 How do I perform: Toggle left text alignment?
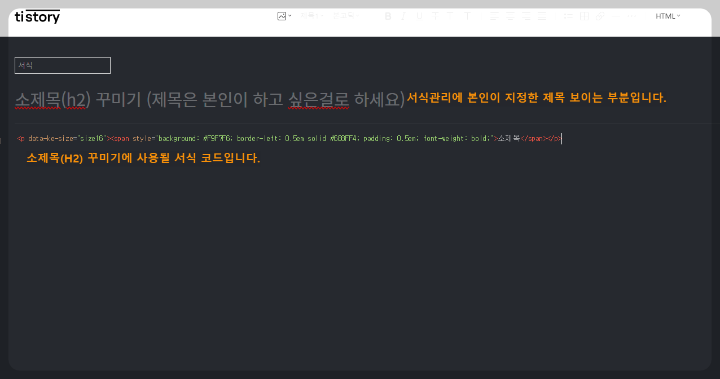[x=494, y=16]
